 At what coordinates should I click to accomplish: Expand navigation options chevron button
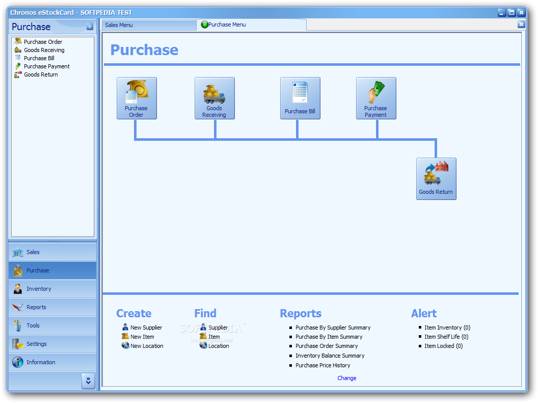pyautogui.click(x=88, y=381)
